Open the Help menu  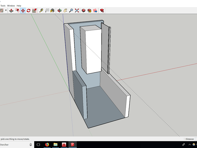[x=19, y=6]
